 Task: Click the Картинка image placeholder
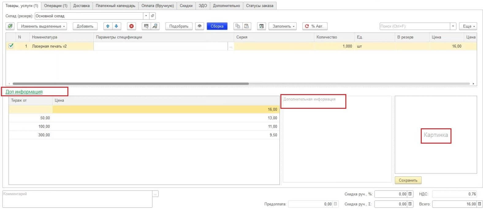click(x=435, y=135)
